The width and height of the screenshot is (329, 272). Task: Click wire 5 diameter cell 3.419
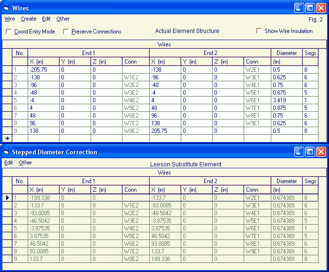(x=286, y=100)
